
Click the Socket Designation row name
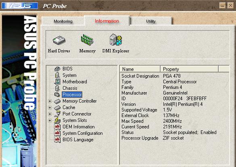(x=140, y=76)
